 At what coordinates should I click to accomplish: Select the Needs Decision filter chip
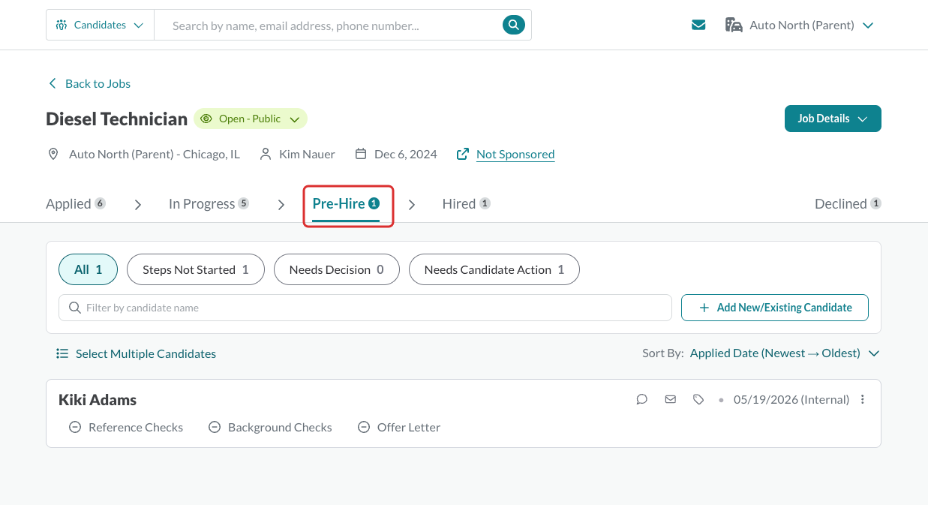336,269
